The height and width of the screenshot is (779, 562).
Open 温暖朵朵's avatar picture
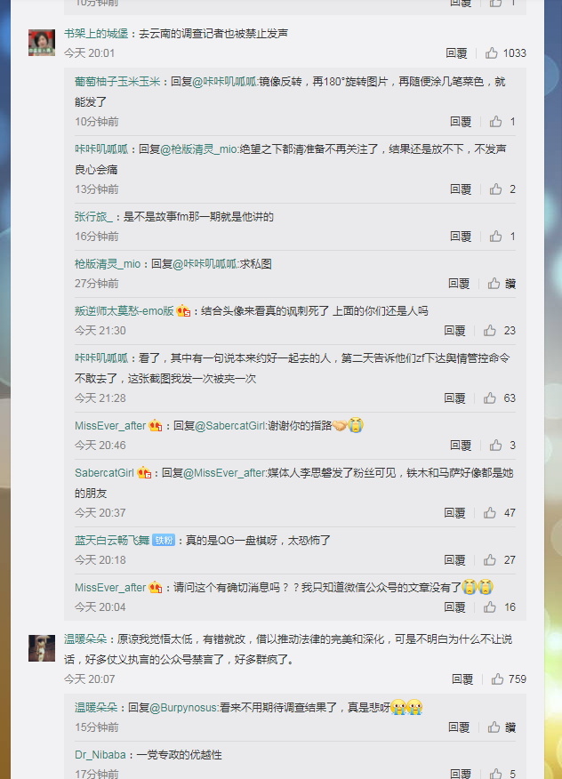42,648
